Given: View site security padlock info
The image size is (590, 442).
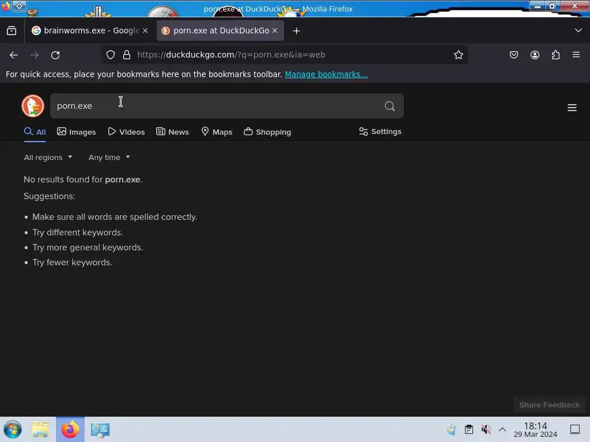Looking at the screenshot, I should click(x=127, y=55).
